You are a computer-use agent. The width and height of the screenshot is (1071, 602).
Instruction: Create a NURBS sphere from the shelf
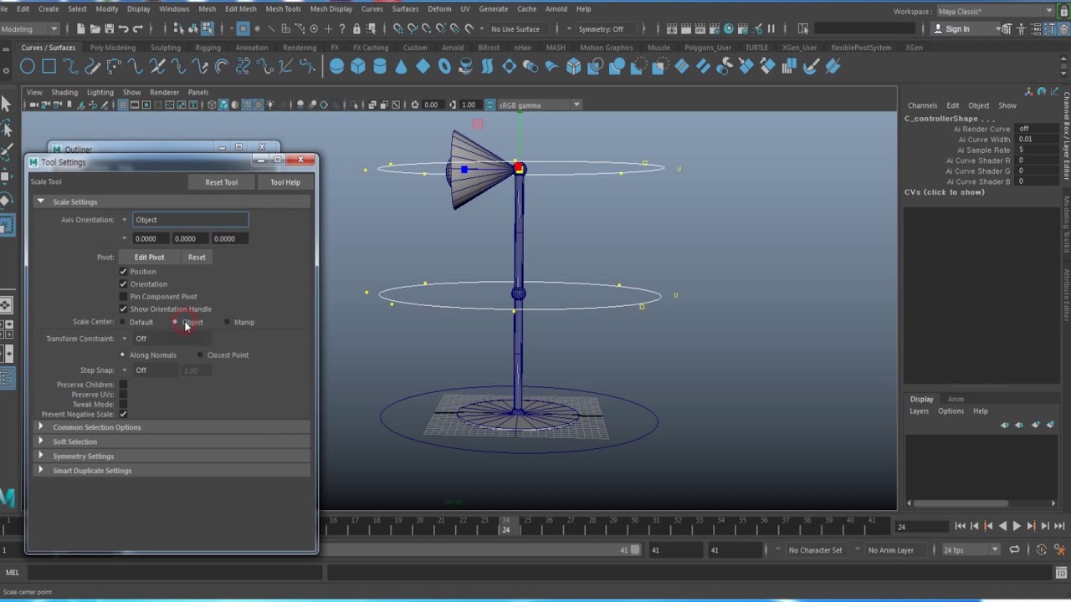tap(336, 67)
